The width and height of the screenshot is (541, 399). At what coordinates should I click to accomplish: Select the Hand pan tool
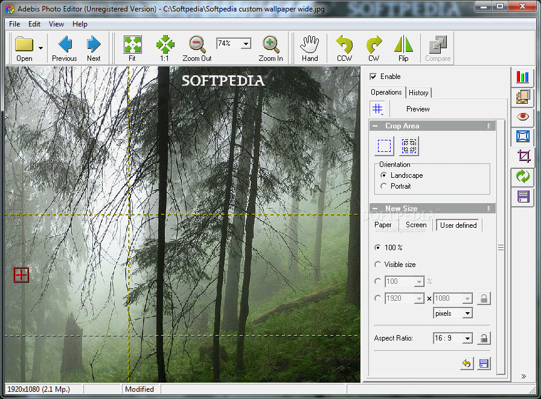point(310,48)
